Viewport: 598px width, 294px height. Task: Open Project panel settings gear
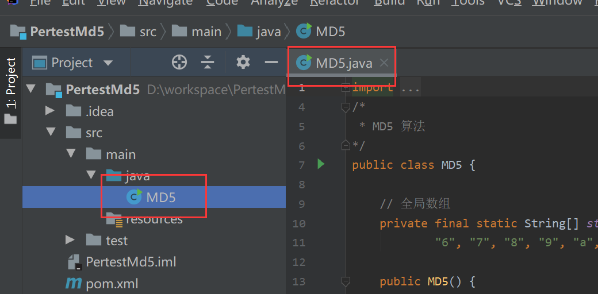243,63
